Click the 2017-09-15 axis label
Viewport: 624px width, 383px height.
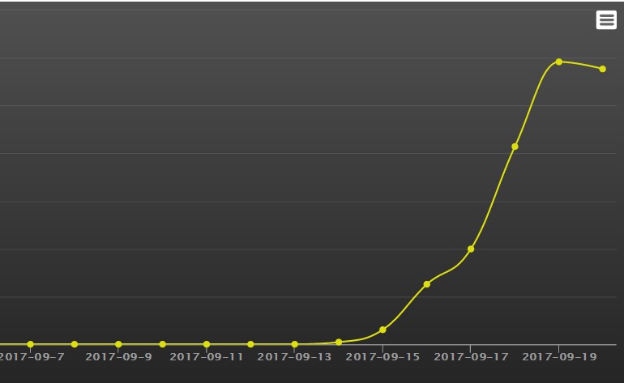pyautogui.click(x=383, y=357)
